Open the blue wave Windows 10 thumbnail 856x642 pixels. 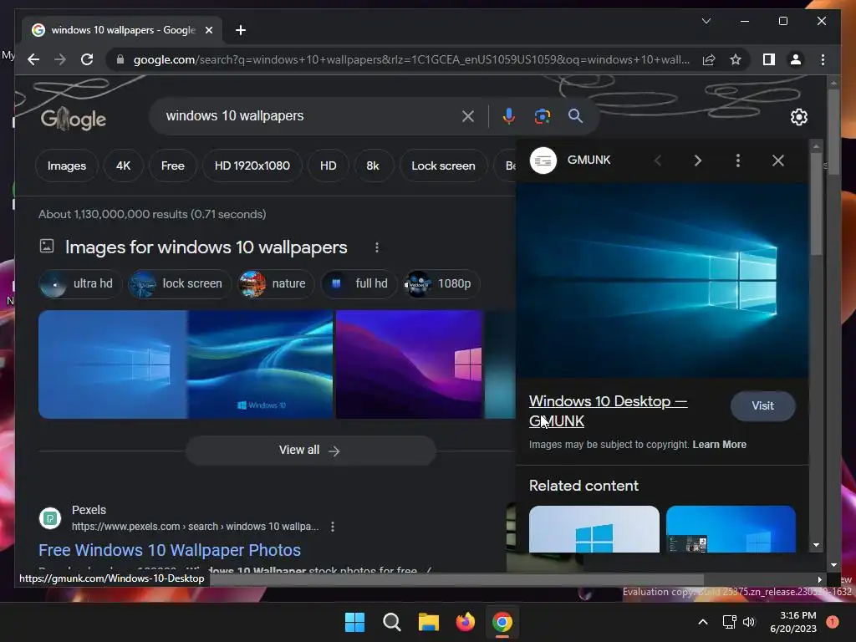pos(260,364)
